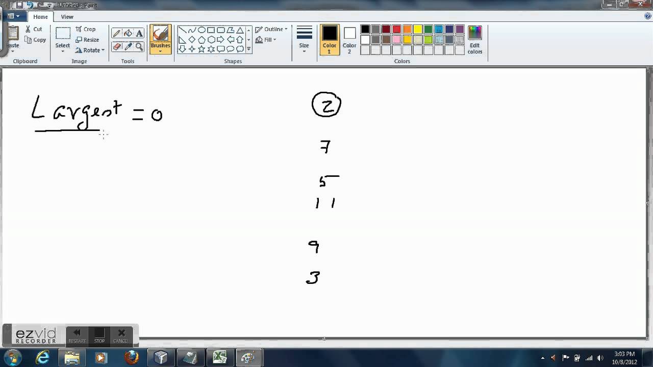Choose the Rectangle shape
The image size is (653, 367).
(x=211, y=30)
